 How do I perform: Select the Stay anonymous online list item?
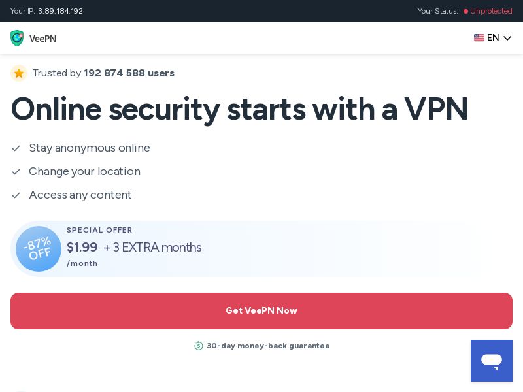coord(90,148)
